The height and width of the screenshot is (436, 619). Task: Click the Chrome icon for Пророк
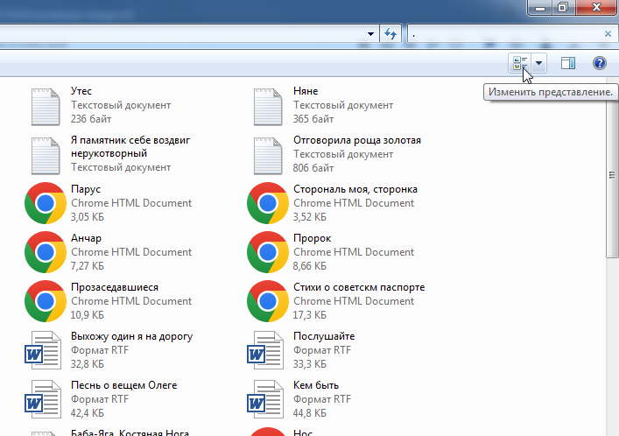268,252
